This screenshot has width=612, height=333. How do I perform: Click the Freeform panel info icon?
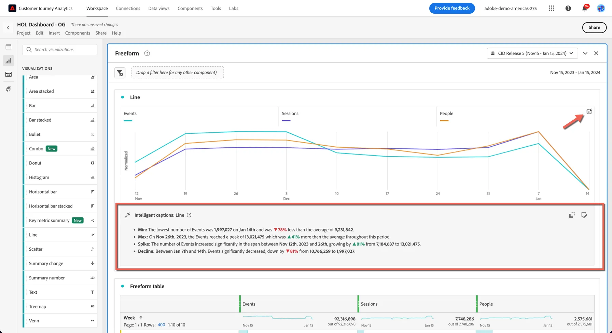pos(147,53)
